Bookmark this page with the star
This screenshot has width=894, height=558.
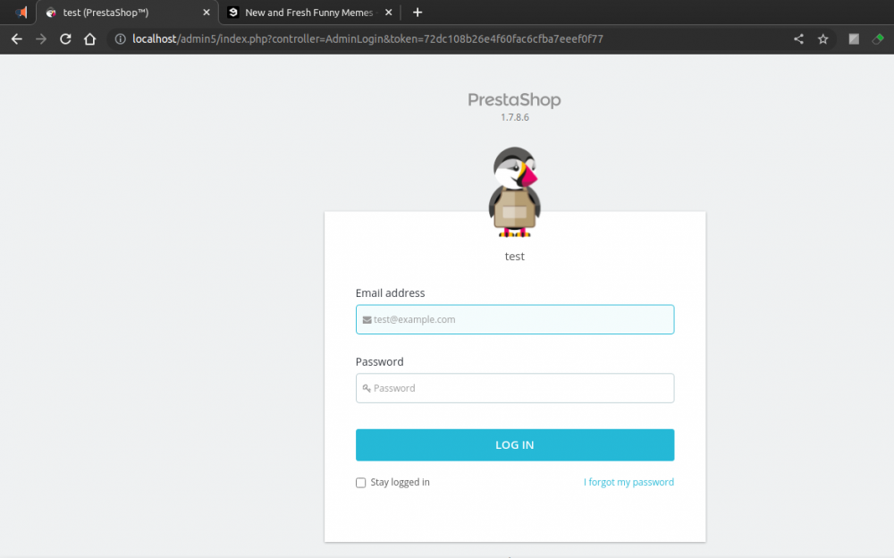822,39
